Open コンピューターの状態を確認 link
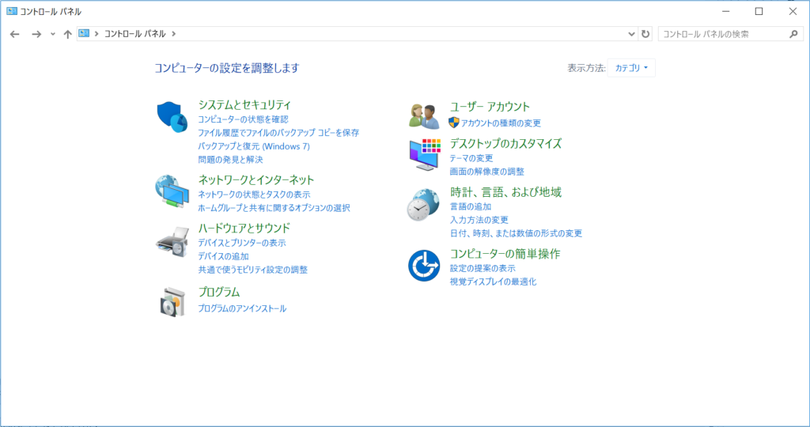810x427 pixels. coord(243,119)
